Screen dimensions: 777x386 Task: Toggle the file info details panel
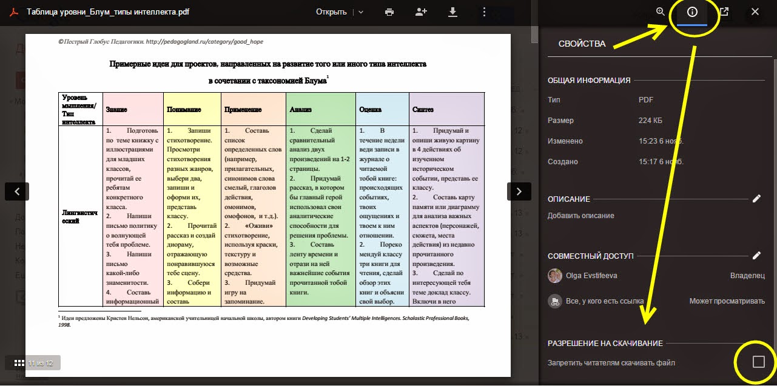click(692, 12)
